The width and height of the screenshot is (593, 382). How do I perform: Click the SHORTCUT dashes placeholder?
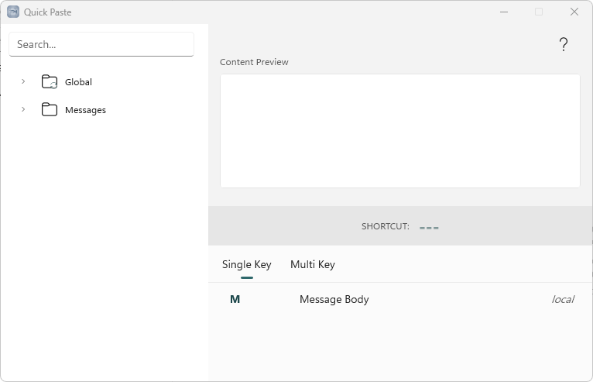click(x=429, y=228)
